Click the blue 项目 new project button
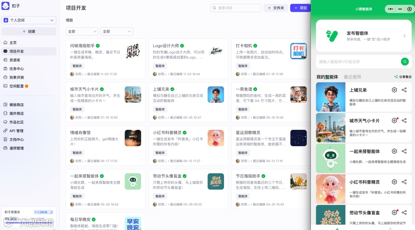This screenshot has height=230, width=415. click(300, 8)
